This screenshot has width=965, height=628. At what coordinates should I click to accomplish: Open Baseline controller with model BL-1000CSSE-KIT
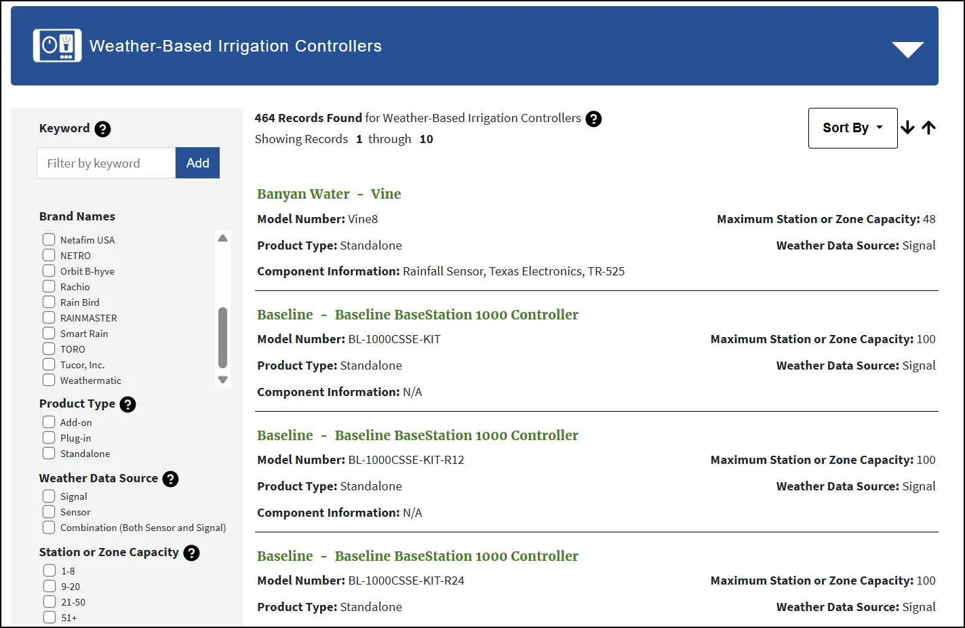[418, 315]
